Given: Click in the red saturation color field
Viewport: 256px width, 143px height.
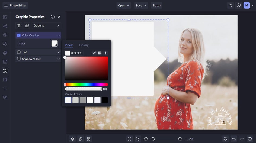Looking at the screenshot, I should (x=87, y=69).
